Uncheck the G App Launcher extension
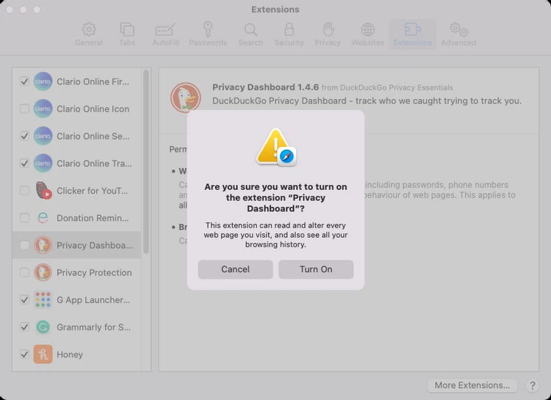Image resolution: width=551 pixels, height=400 pixels. tap(24, 299)
